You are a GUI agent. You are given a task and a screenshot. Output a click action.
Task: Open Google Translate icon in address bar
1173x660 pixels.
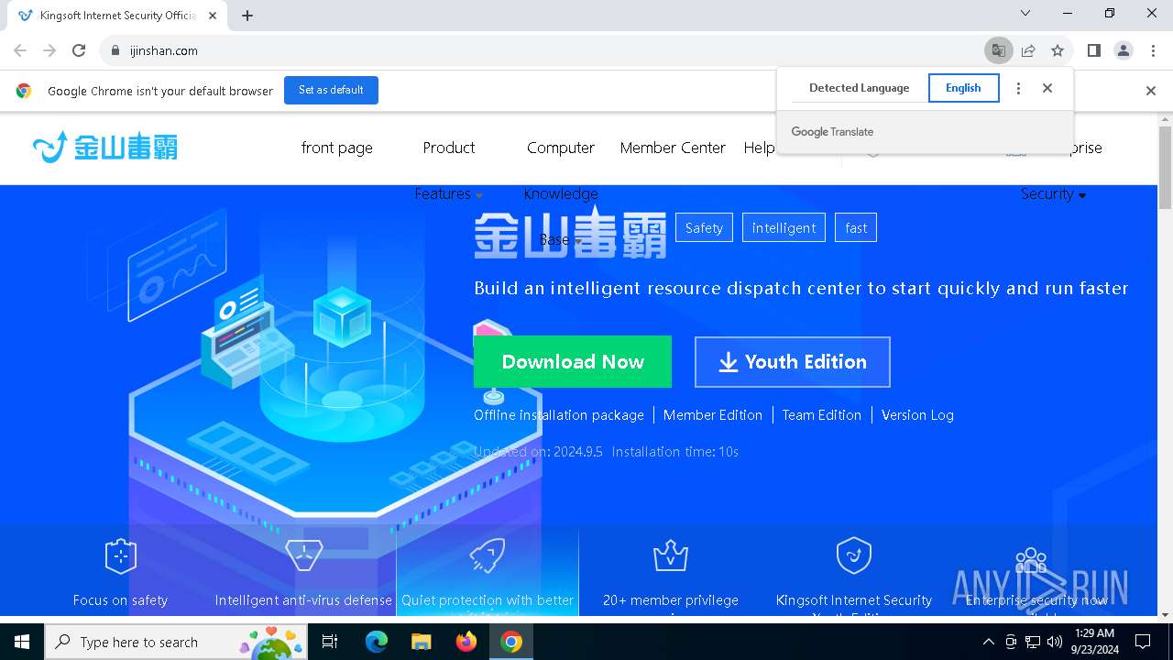pyautogui.click(x=998, y=50)
